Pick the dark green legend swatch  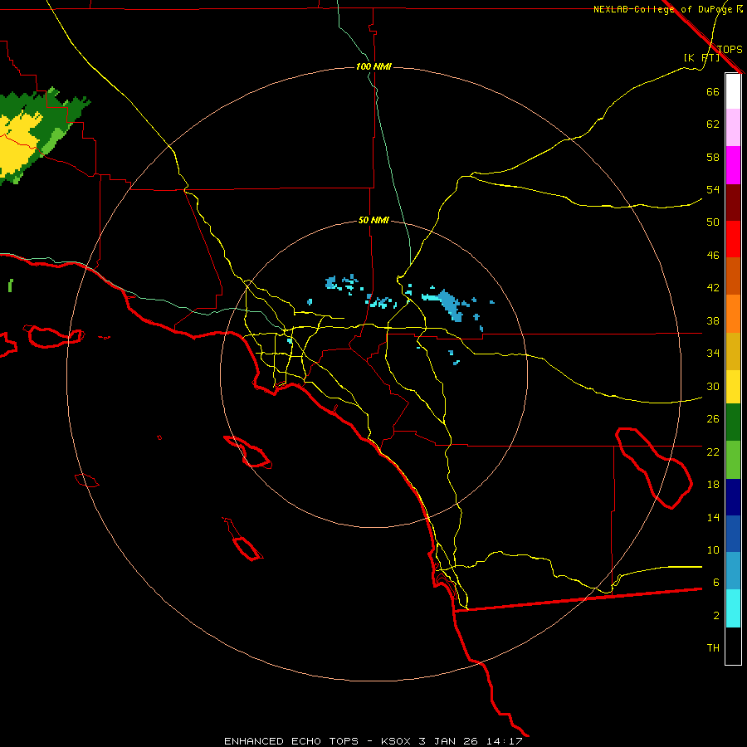tap(733, 422)
